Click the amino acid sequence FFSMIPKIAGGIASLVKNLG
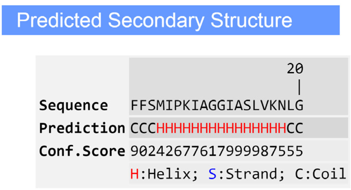351x190 pixels. click(x=217, y=106)
